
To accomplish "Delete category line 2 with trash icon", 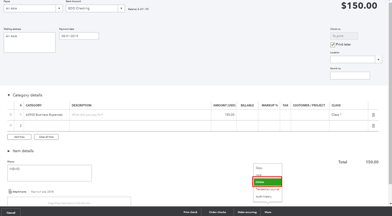I will pos(373,125).
